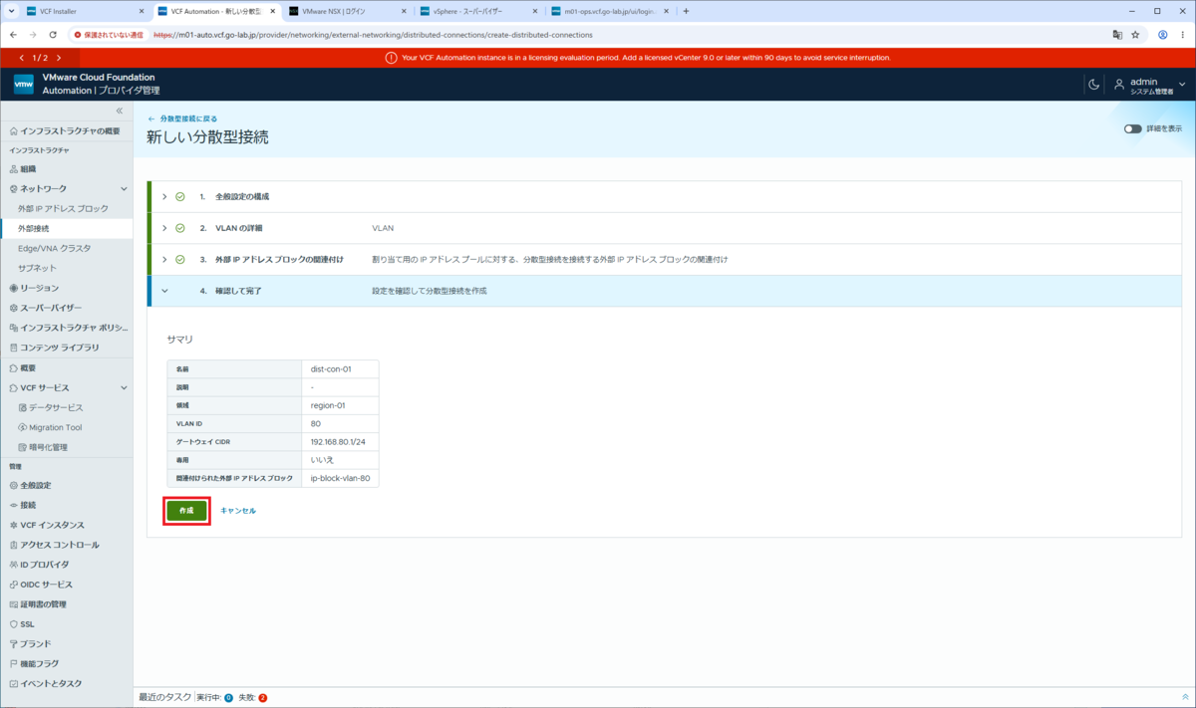Click 保護されていない通信 security chip
Viewport: 1196px width, 708px height.
tap(110, 34)
